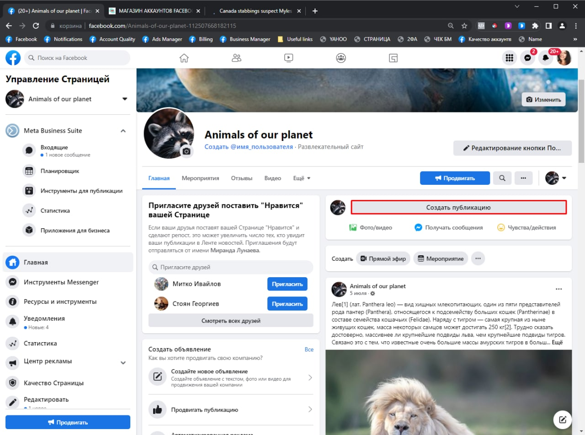Image resolution: width=585 pixels, height=435 pixels.
Task: Open the Watch video icon in top navigation
Action: pos(288,58)
